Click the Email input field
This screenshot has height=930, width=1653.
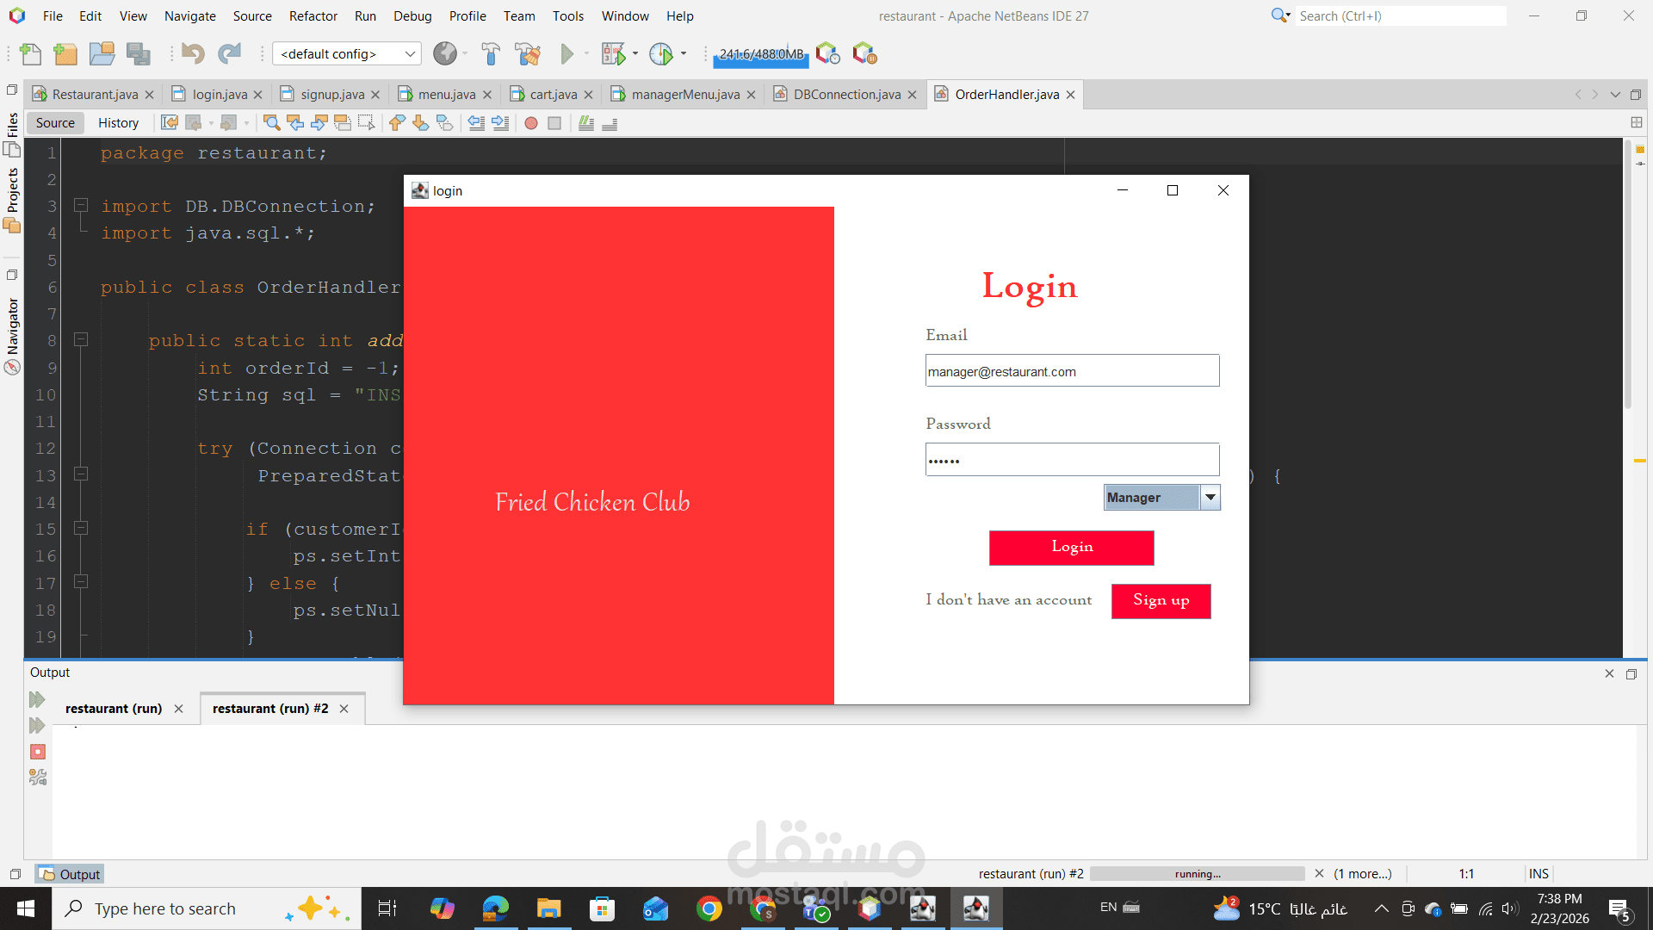tap(1072, 371)
